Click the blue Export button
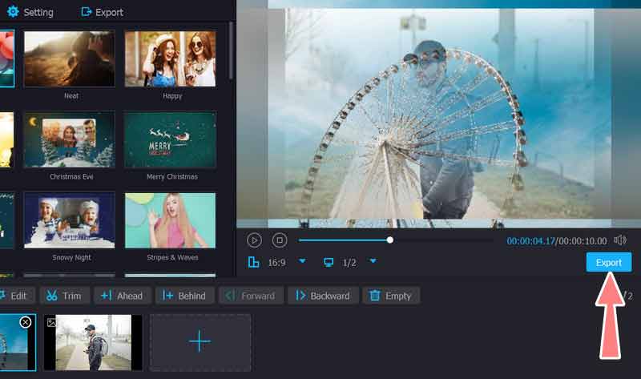The width and height of the screenshot is (641, 379). pos(608,262)
